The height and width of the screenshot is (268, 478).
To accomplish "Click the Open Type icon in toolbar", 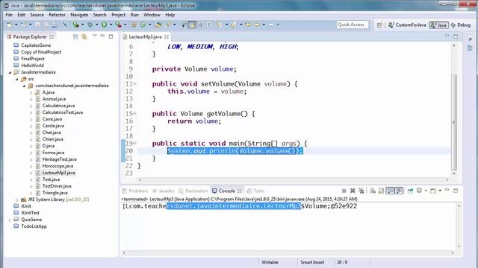I will coord(158,25).
